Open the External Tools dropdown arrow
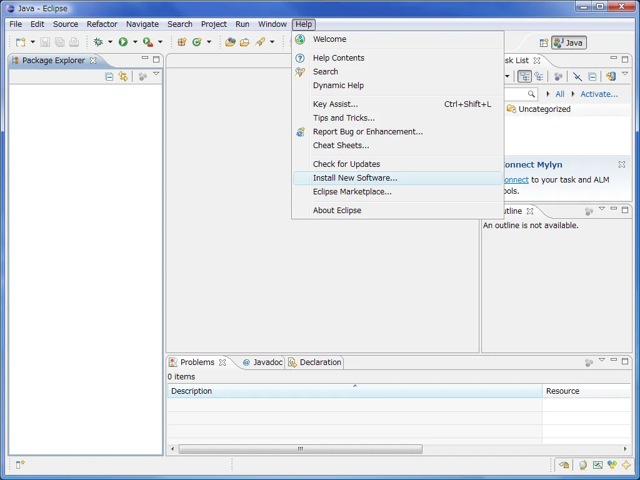640x480 pixels. coord(160,42)
